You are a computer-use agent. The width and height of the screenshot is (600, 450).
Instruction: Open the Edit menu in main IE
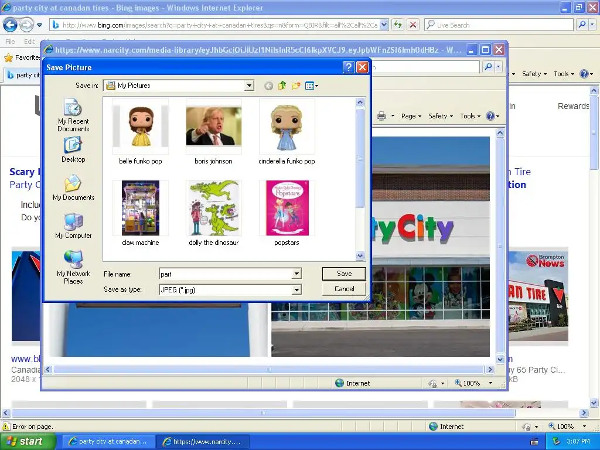[29, 42]
